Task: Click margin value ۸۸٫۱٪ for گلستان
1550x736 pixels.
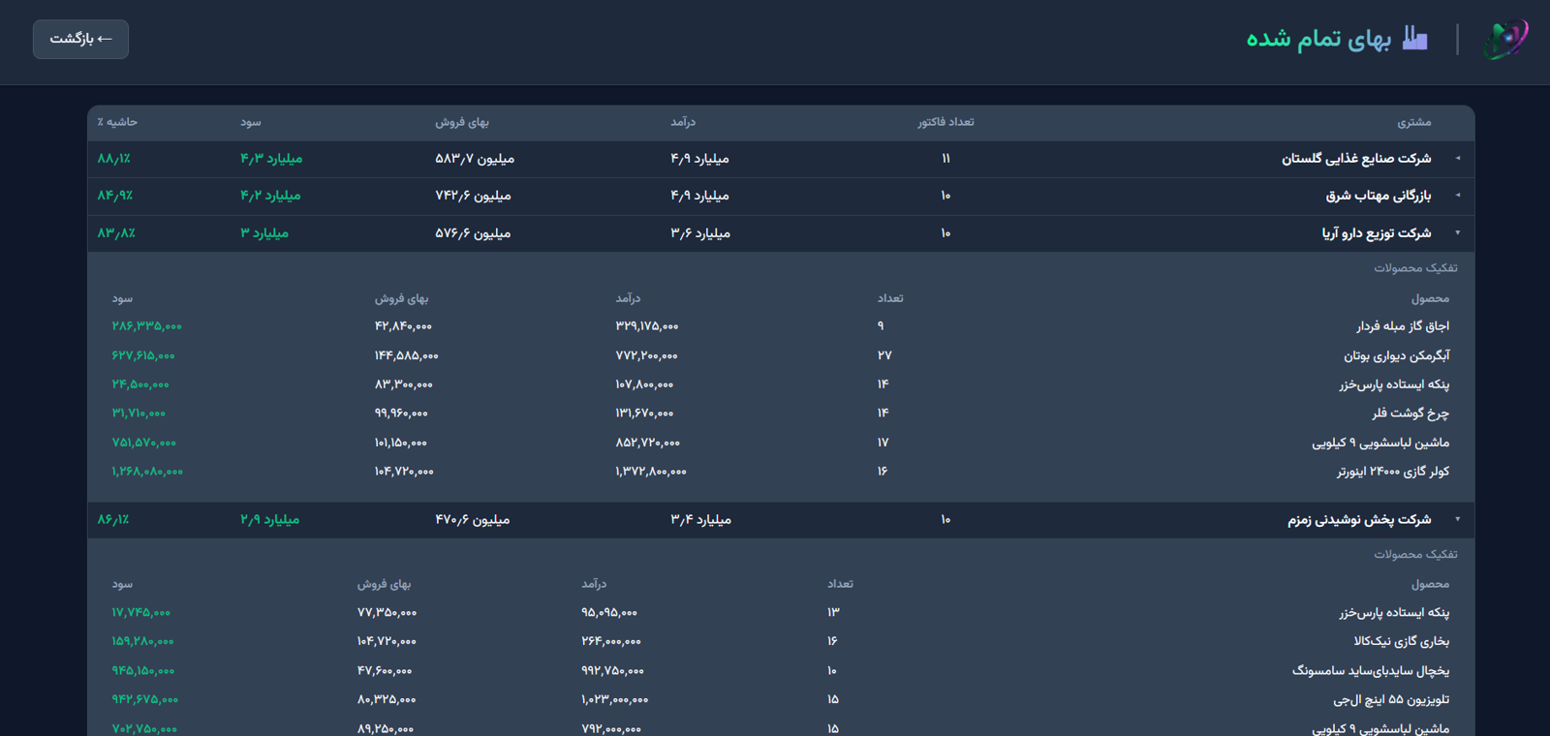Action: pos(113,158)
